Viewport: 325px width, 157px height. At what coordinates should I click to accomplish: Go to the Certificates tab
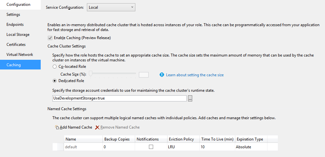tap(16, 45)
